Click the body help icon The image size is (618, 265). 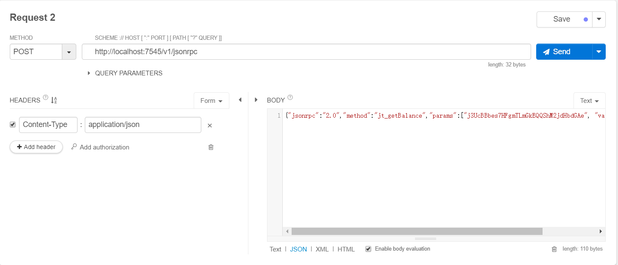tap(290, 97)
